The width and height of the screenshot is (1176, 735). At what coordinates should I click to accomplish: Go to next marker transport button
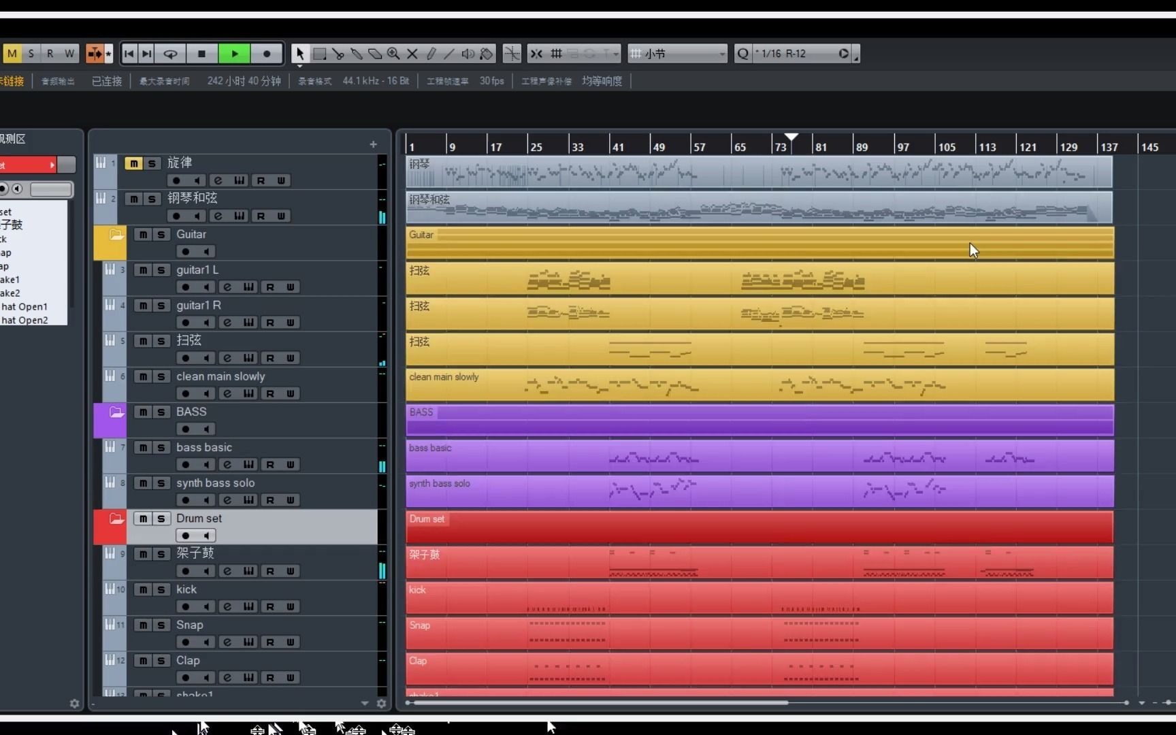coord(147,54)
